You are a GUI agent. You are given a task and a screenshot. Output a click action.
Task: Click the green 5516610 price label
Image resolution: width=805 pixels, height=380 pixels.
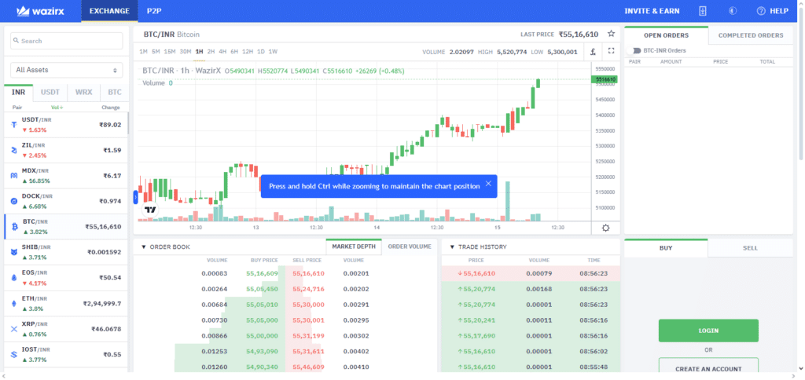coord(605,79)
